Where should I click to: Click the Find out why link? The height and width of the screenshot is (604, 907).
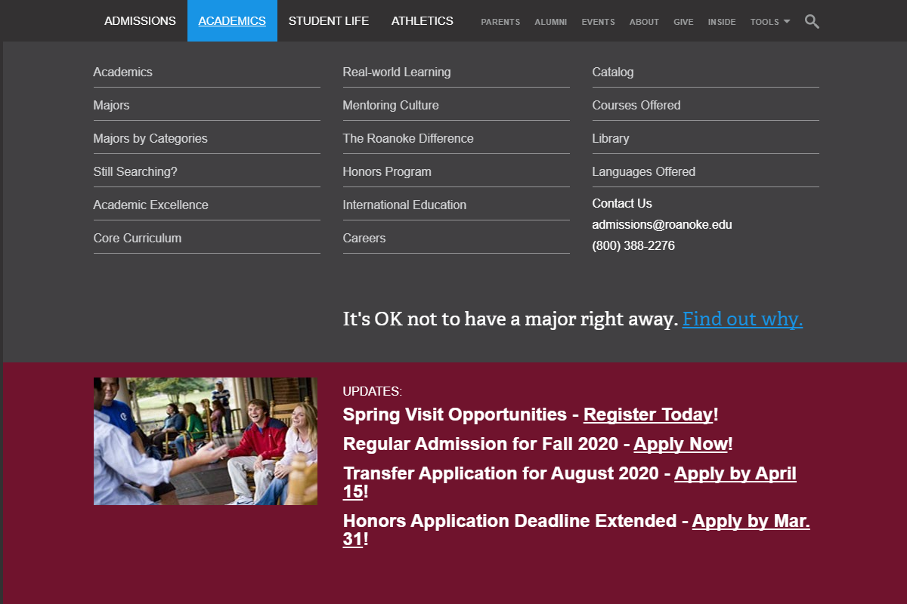point(742,319)
